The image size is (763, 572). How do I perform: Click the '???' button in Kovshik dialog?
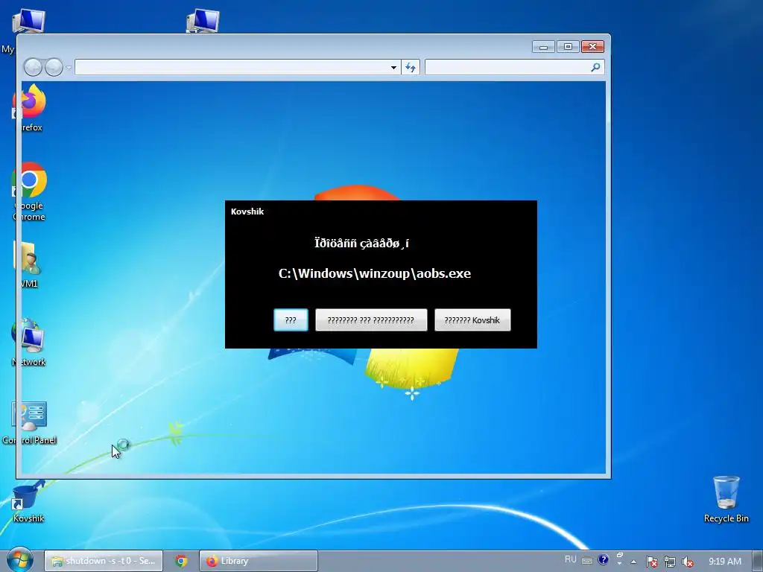[x=291, y=320]
